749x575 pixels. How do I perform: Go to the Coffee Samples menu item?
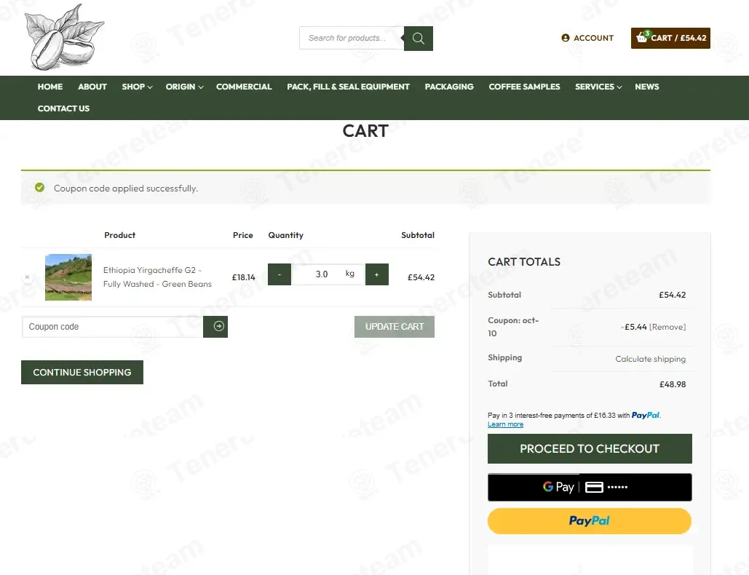coord(524,87)
